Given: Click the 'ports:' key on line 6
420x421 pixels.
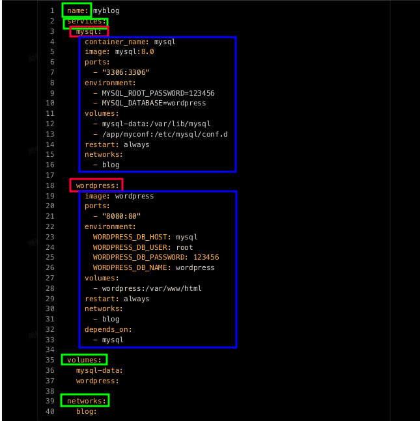Looking at the screenshot, I should [97, 62].
